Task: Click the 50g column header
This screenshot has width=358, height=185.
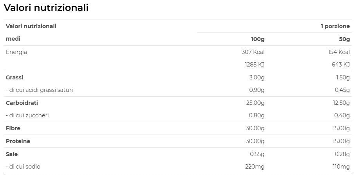Action: (344, 39)
